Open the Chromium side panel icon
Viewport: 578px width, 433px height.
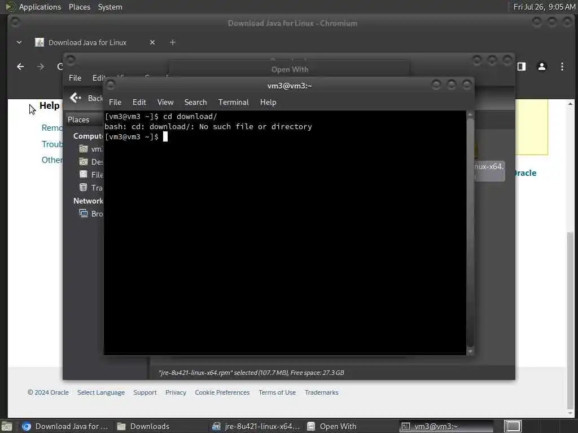[521, 67]
